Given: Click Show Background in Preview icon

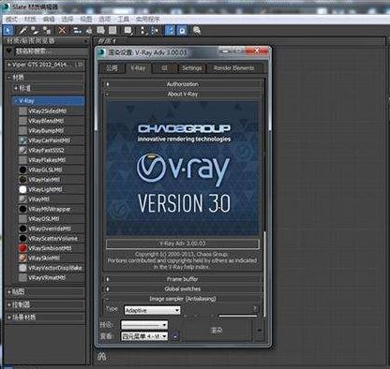Looking at the screenshot, I should [112, 30].
